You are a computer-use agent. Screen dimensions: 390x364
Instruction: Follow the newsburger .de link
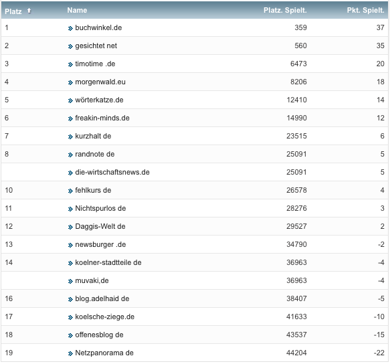click(x=100, y=245)
